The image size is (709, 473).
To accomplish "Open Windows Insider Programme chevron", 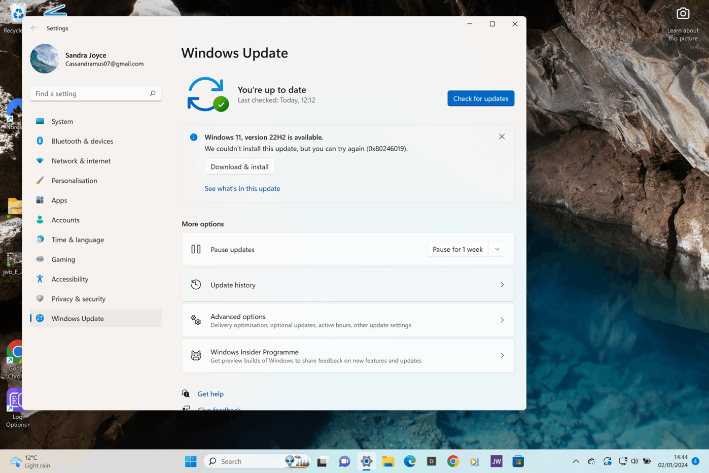I will (x=502, y=356).
